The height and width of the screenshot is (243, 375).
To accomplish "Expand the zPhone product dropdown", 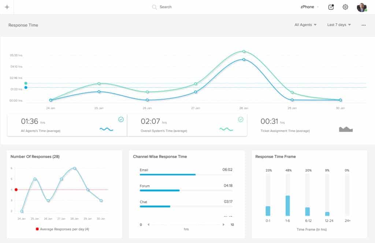I will click(x=309, y=7).
